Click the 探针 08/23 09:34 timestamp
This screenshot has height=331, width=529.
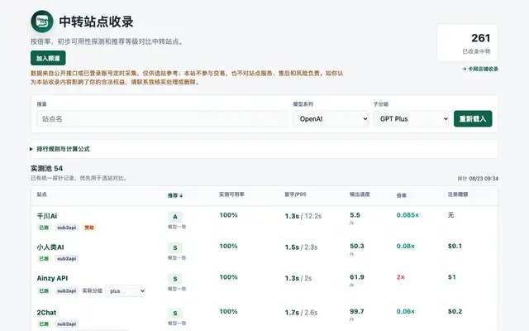pos(478,179)
